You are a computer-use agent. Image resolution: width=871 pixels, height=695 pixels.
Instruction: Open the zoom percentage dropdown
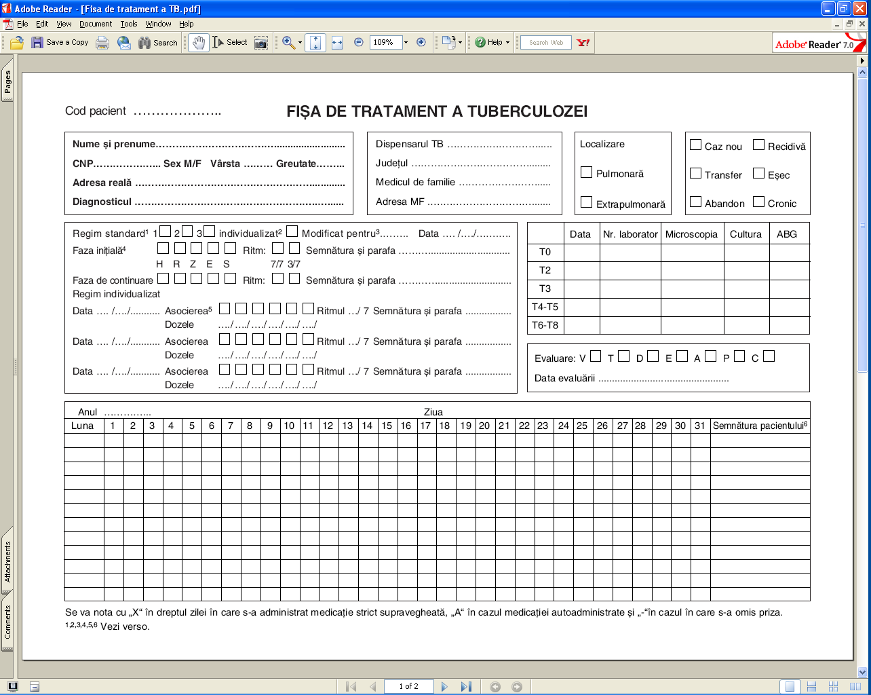(406, 42)
